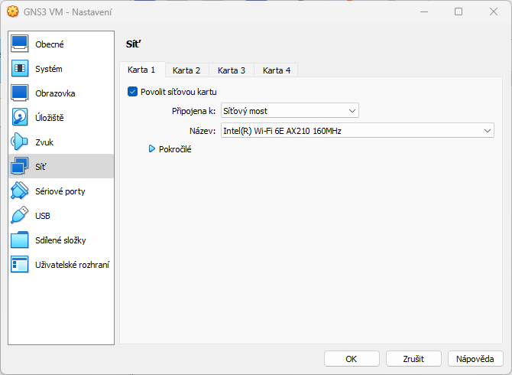Click the GNS3 VM title bar gear icon
Image resolution: width=512 pixels, height=375 pixels.
click(x=13, y=11)
